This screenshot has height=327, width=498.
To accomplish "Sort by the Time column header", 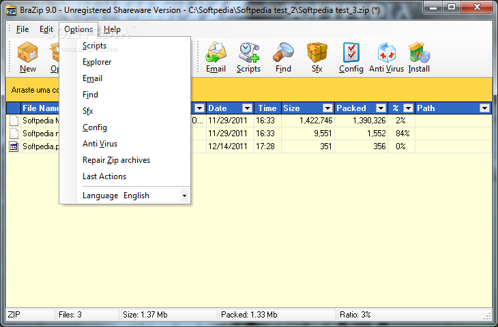I will (x=267, y=108).
